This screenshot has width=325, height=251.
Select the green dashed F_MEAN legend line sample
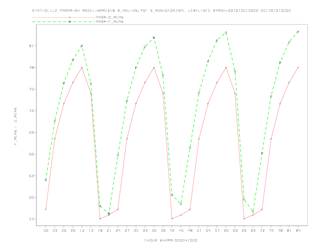tap(64, 22)
